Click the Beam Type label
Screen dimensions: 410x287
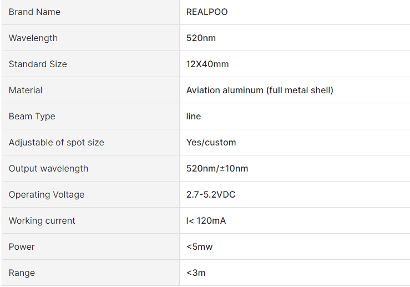click(32, 117)
